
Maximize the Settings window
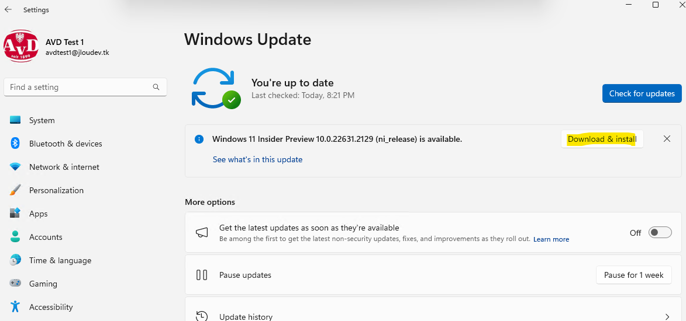(x=656, y=5)
